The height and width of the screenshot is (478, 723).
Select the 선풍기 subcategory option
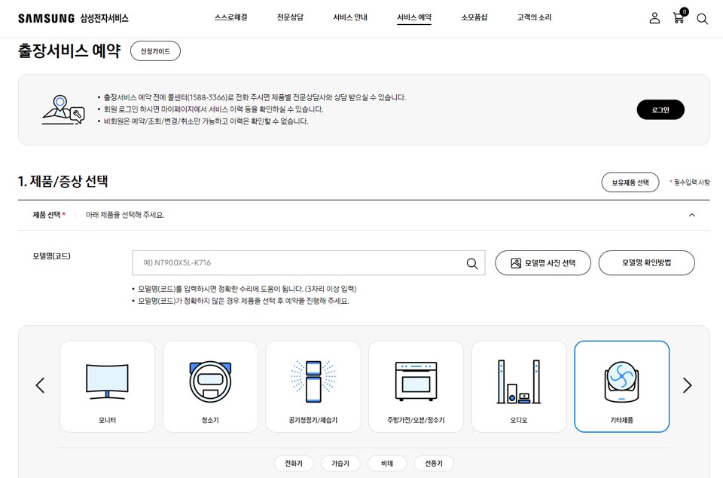[x=434, y=463]
